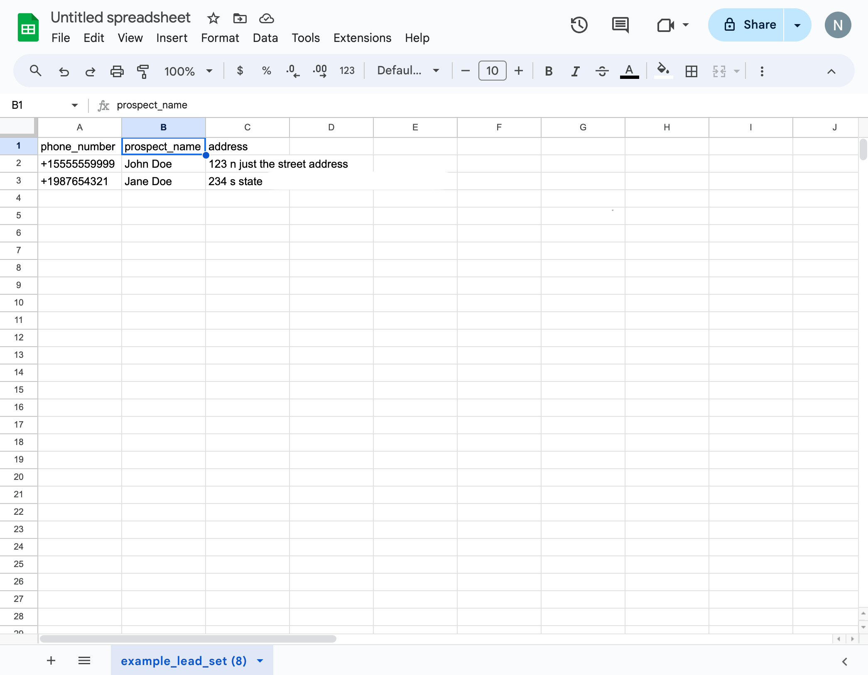The width and height of the screenshot is (868, 675).
Task: Check the cloud document status icon
Action: pos(266,18)
